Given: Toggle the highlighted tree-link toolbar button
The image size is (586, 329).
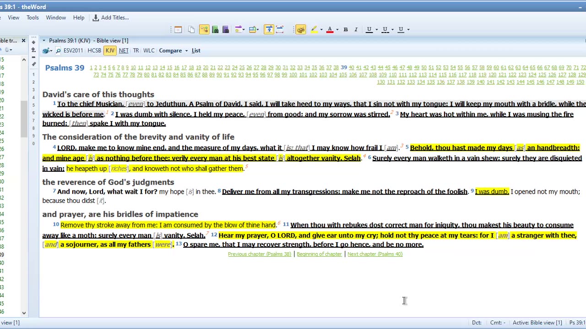Looking at the screenshot, I should pos(204,29).
